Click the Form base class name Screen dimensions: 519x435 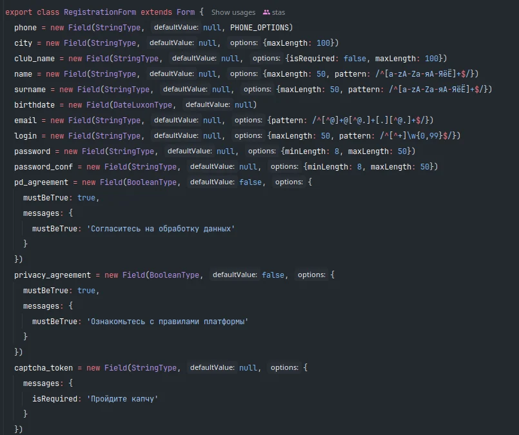(186, 12)
